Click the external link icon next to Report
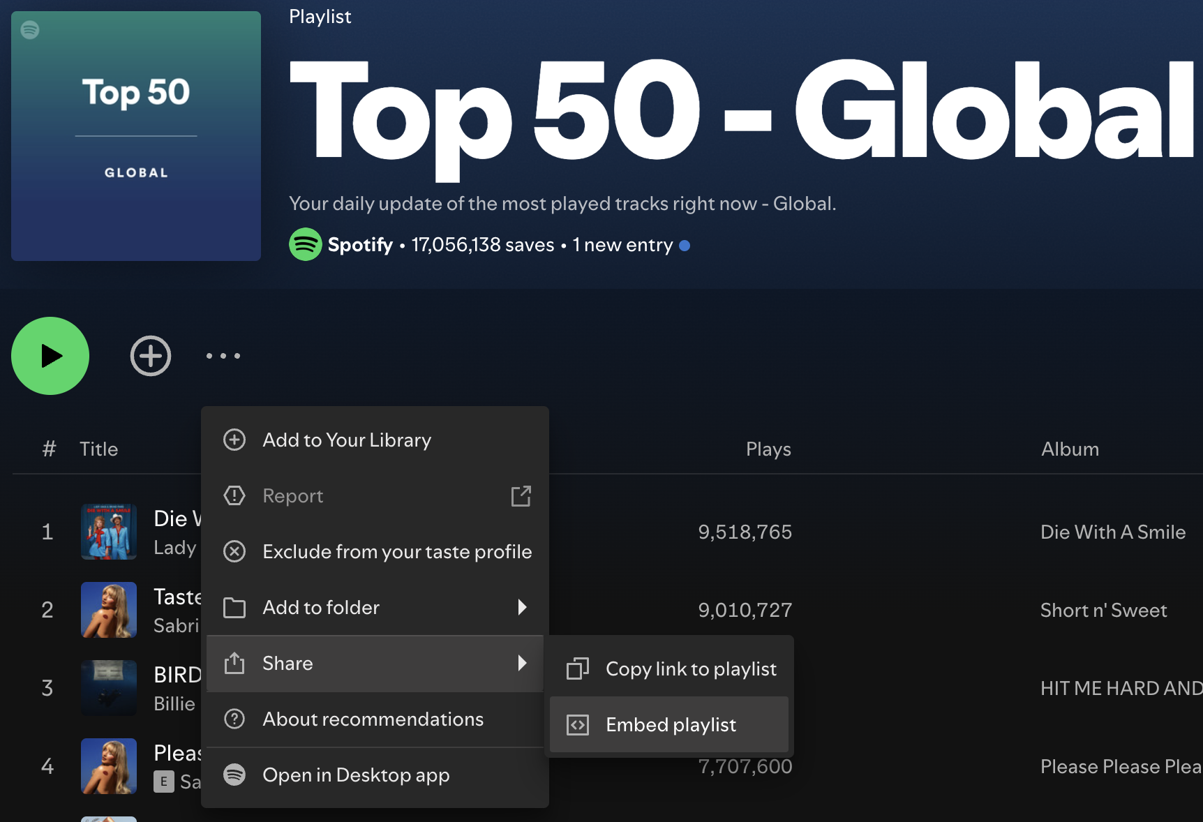This screenshot has height=822, width=1203. pos(521,496)
